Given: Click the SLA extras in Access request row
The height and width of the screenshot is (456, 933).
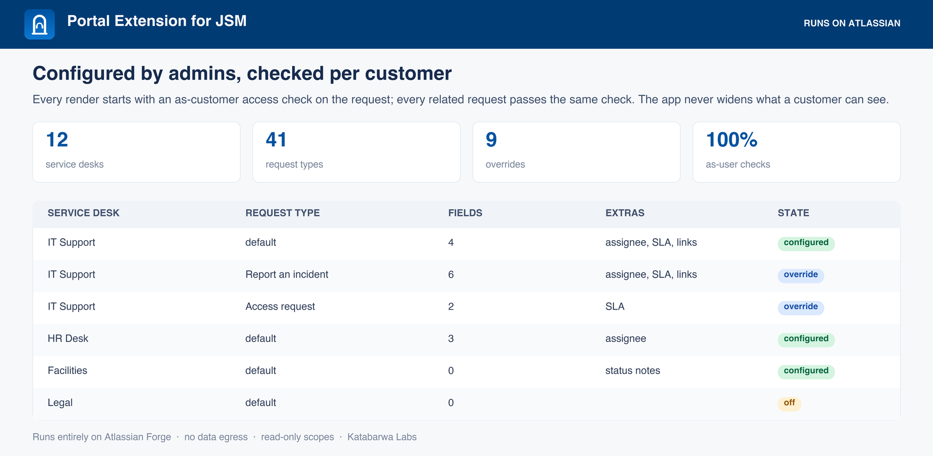Looking at the screenshot, I should (615, 307).
